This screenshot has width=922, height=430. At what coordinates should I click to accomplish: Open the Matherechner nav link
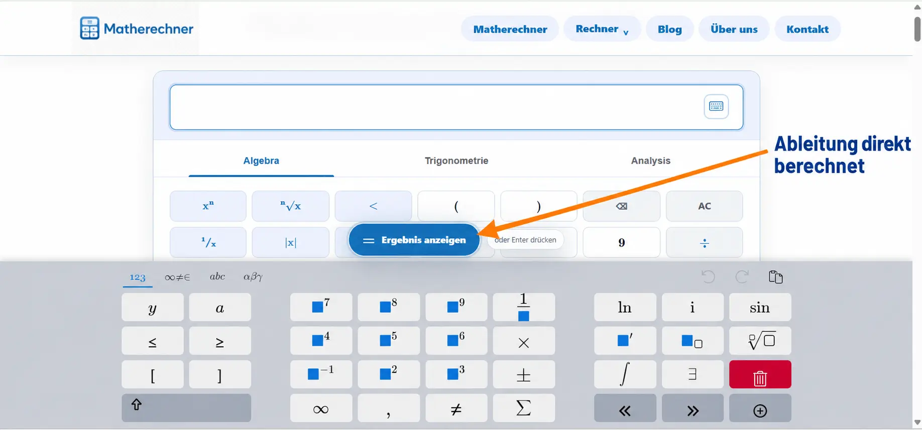click(x=510, y=29)
